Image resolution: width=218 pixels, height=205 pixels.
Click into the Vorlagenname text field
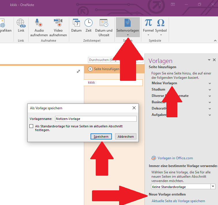tap(95, 119)
